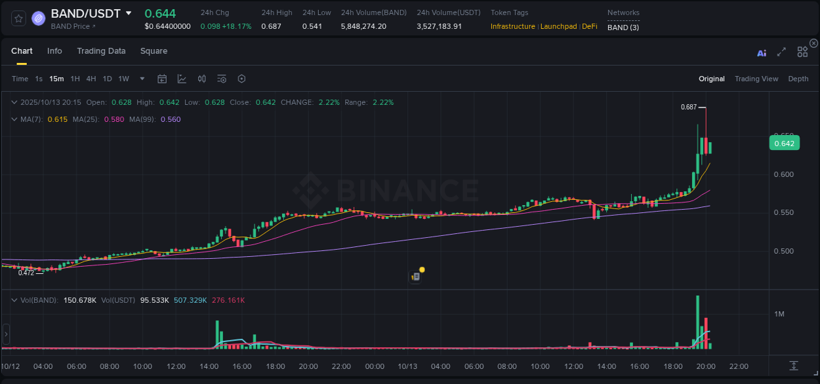Click the candlestick display settings icon
Screen dimensions: 820x384
(x=201, y=78)
